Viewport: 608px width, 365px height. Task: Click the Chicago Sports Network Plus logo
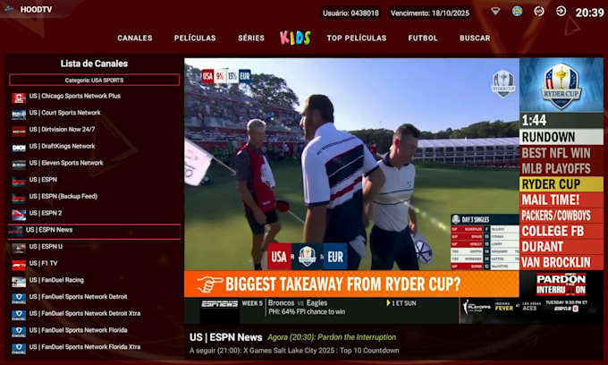point(19,98)
